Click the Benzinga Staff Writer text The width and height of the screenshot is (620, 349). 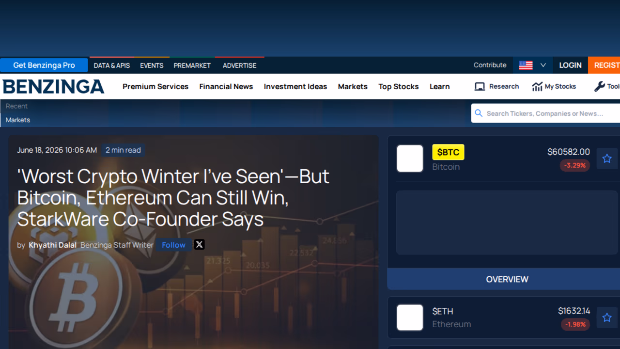point(117,245)
